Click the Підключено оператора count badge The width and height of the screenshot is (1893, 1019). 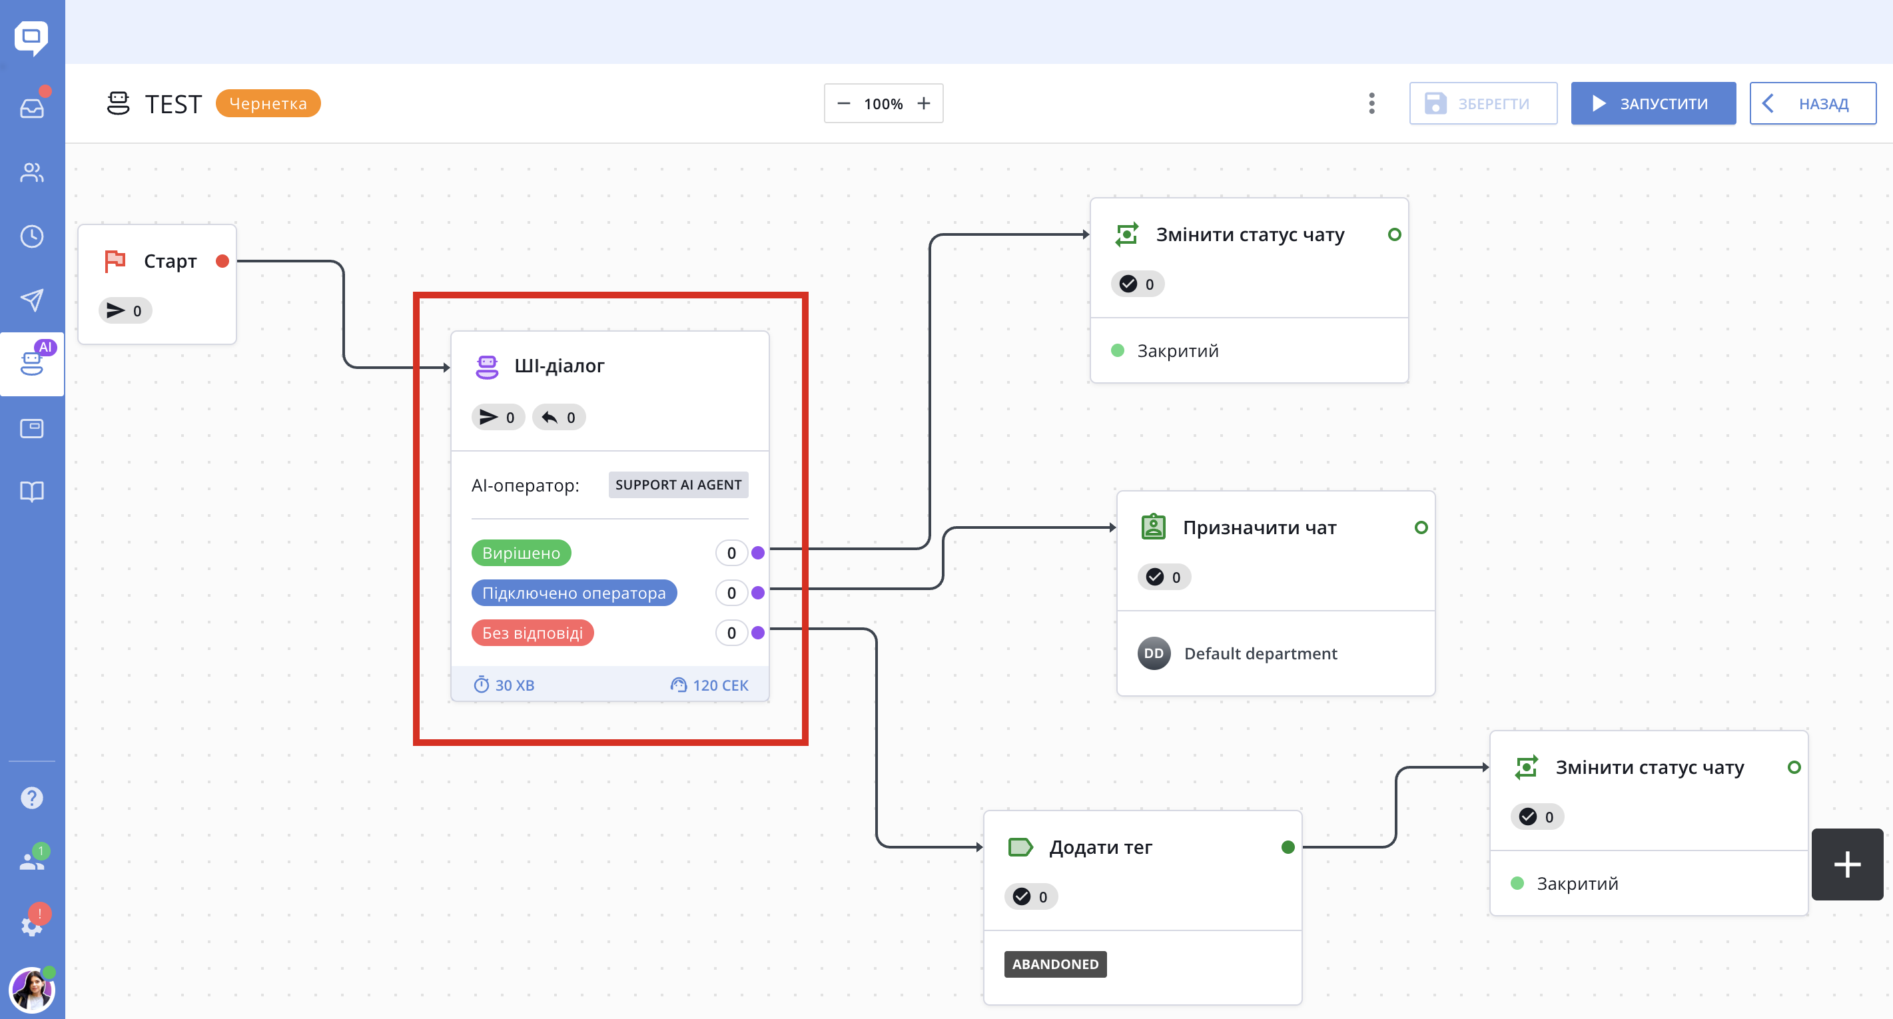pyautogui.click(x=731, y=593)
